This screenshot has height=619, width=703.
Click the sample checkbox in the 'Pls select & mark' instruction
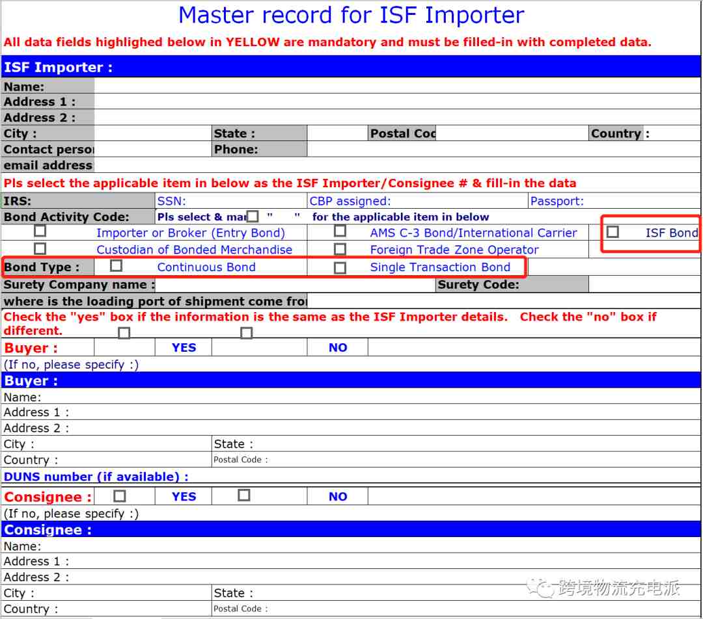[253, 217]
